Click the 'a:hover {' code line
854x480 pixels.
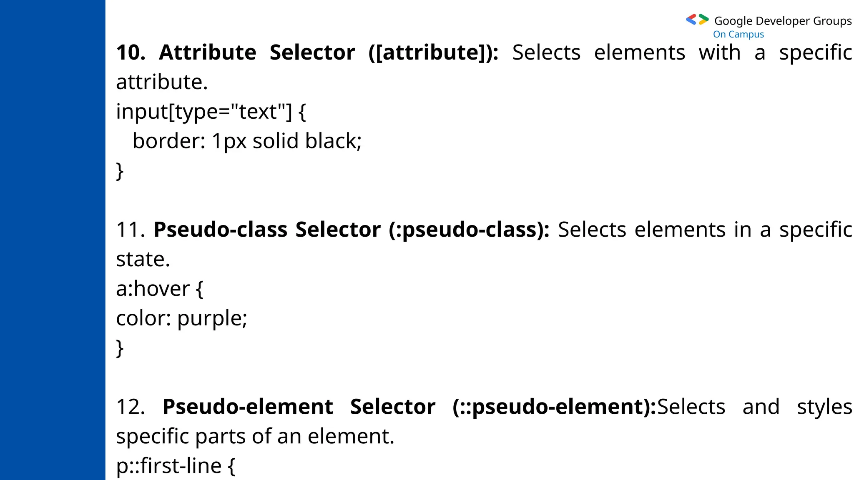tap(159, 289)
